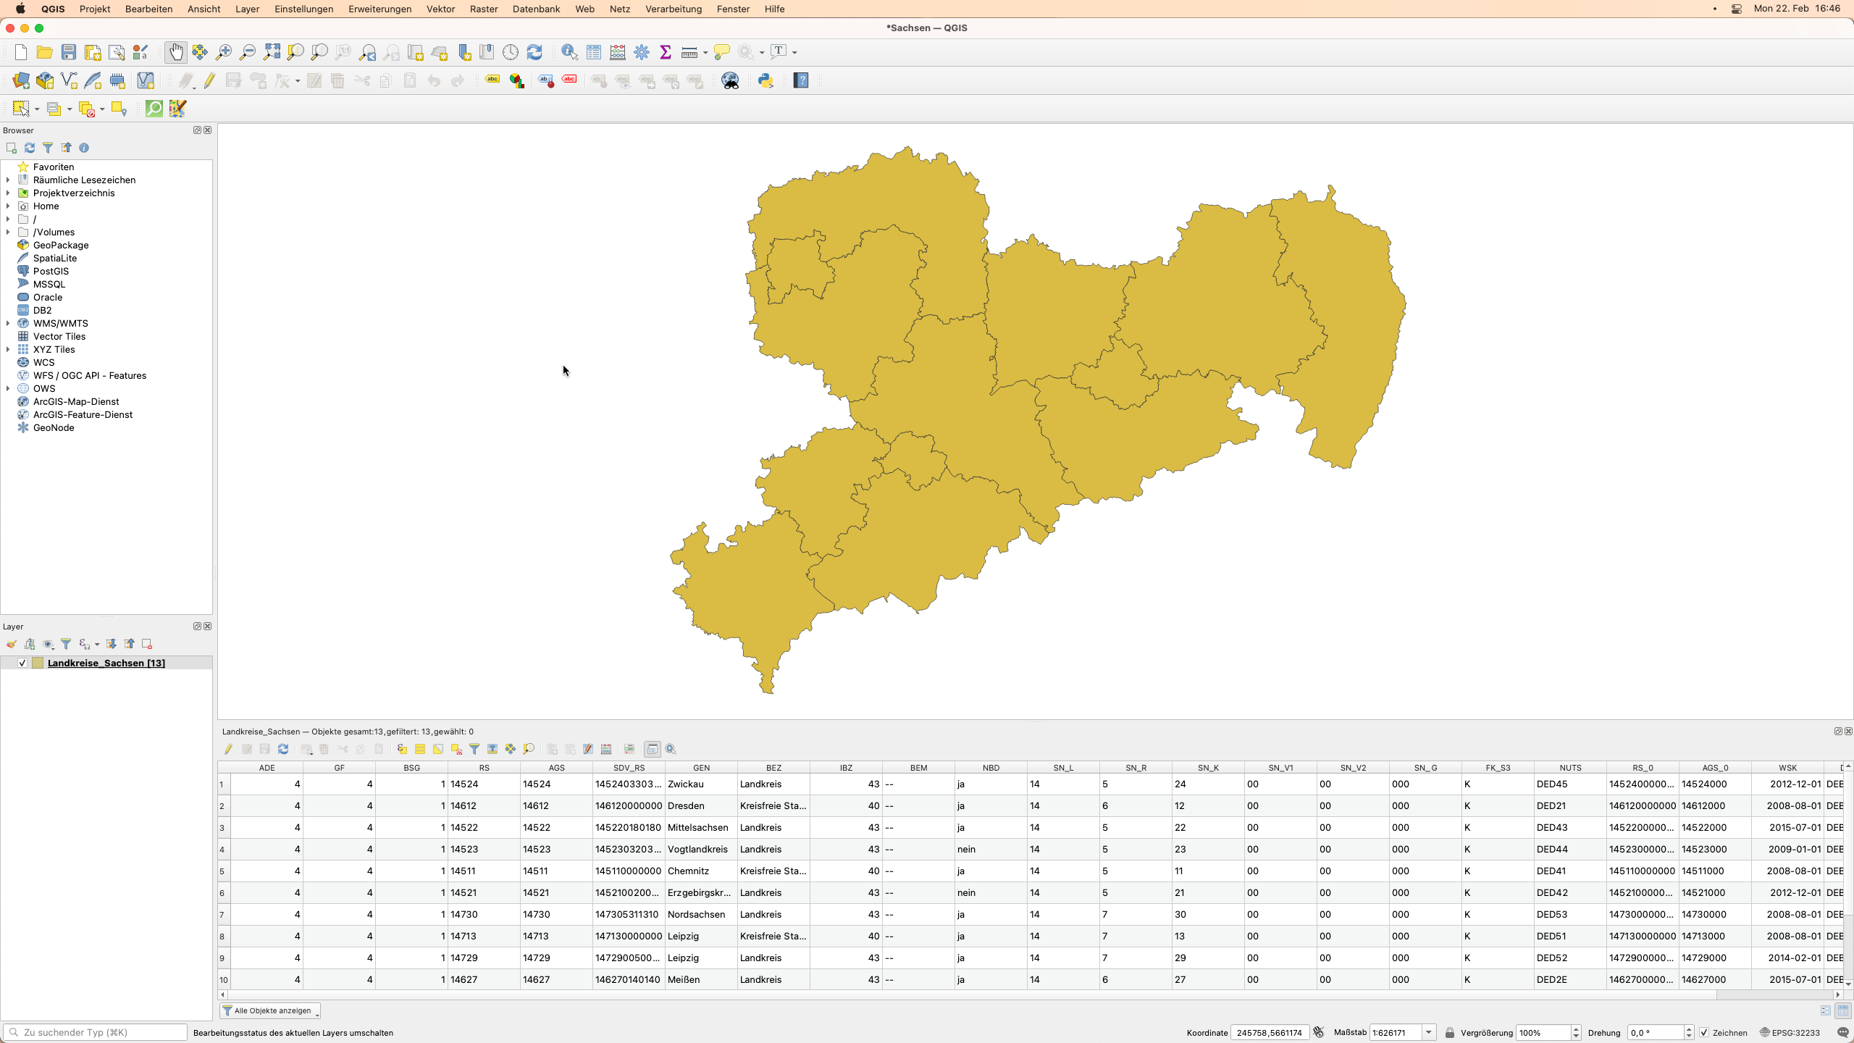Open Processing Toolbox gear icon
1854x1043 pixels.
coord(642,52)
